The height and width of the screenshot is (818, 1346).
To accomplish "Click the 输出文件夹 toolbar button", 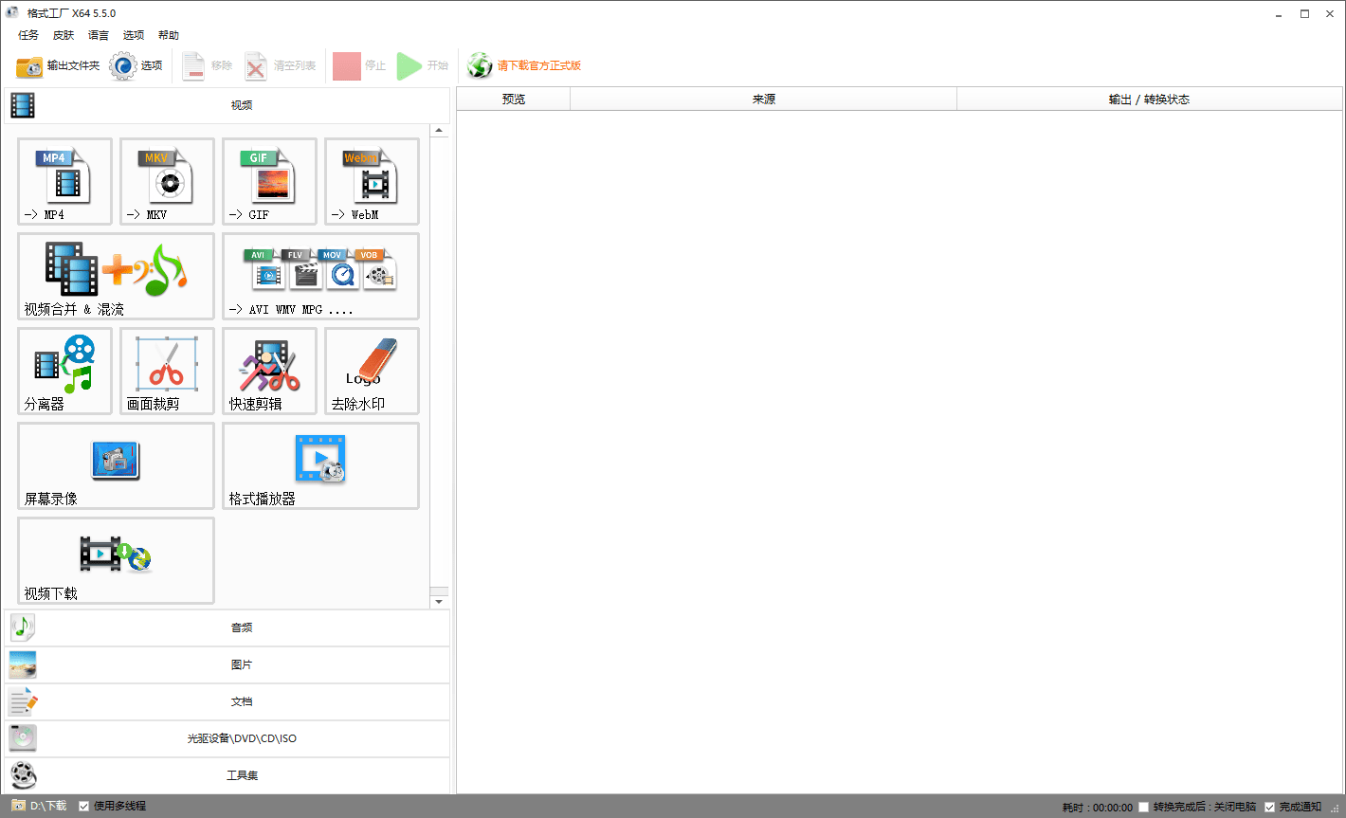I will (x=58, y=65).
